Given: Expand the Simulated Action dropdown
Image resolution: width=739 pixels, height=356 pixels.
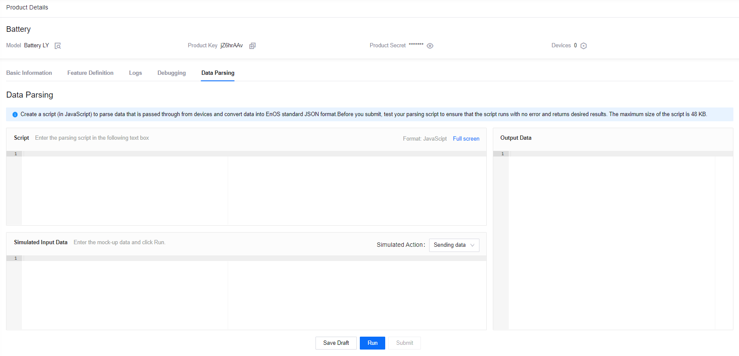Looking at the screenshot, I should 454,245.
